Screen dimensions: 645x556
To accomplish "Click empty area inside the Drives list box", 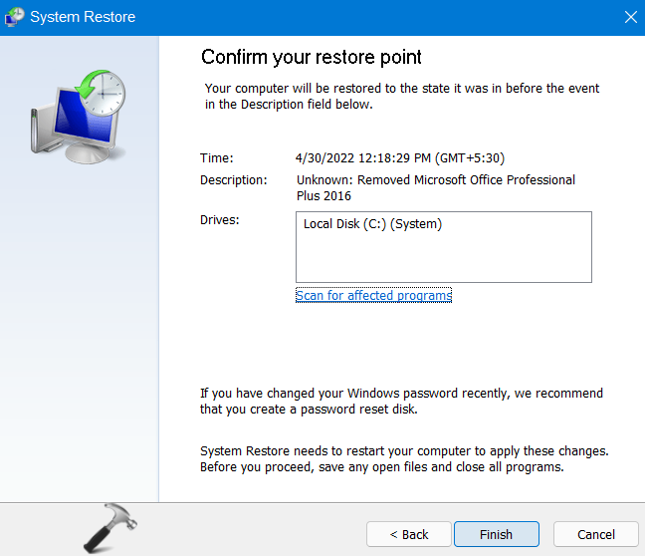I will (443, 257).
